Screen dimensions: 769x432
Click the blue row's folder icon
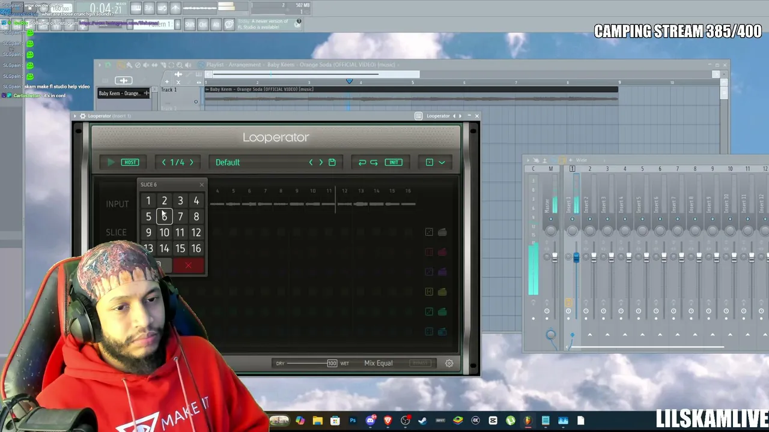pos(442,331)
